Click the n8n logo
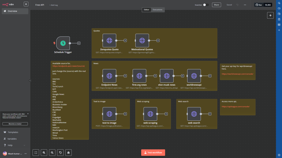This screenshot has width=282, height=158. (x=8, y=4)
